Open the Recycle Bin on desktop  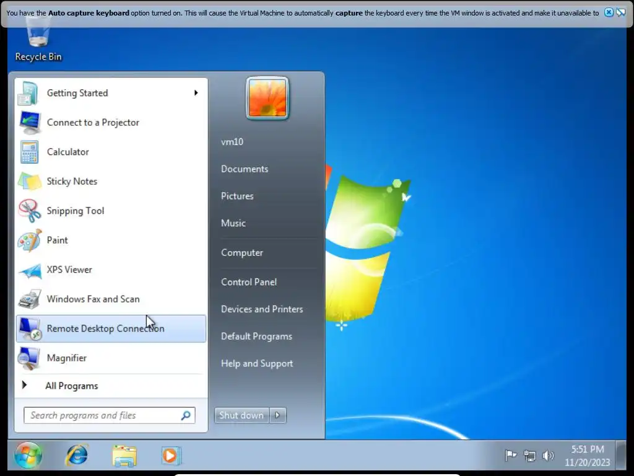click(x=38, y=40)
